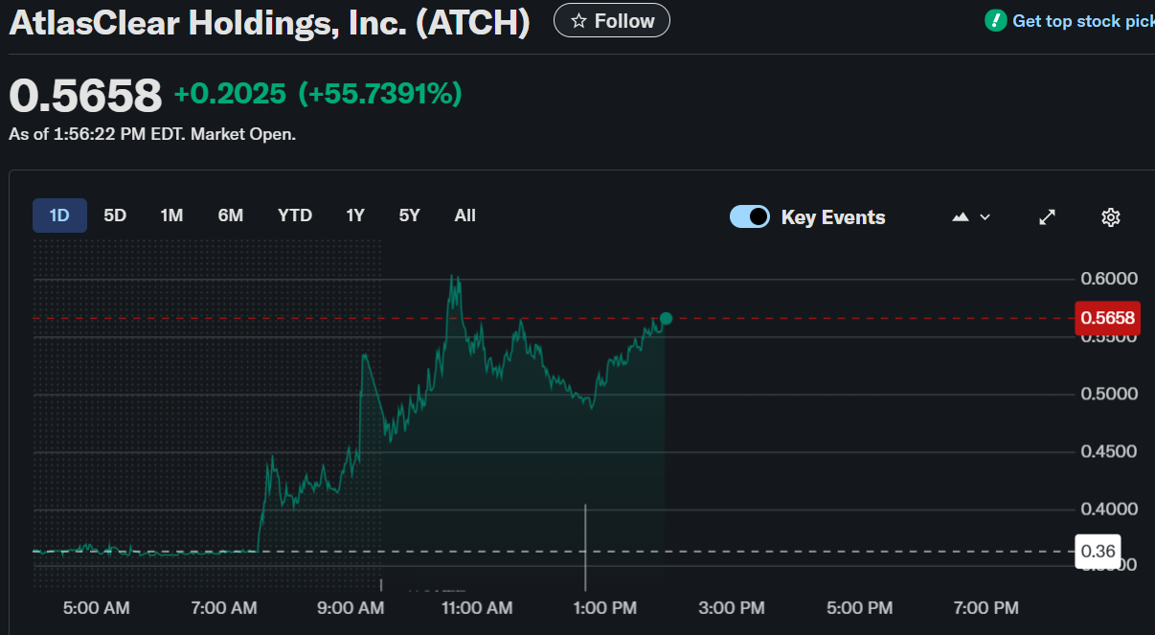Click the green current-price dot on chart
1155x635 pixels.
[x=666, y=318]
